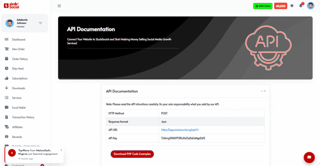
Task: Click the New Order cart icon
Action: point(7,49)
